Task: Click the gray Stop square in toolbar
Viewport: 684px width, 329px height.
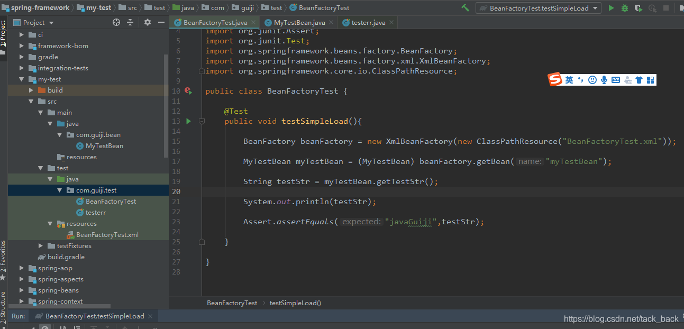Action: [666, 8]
